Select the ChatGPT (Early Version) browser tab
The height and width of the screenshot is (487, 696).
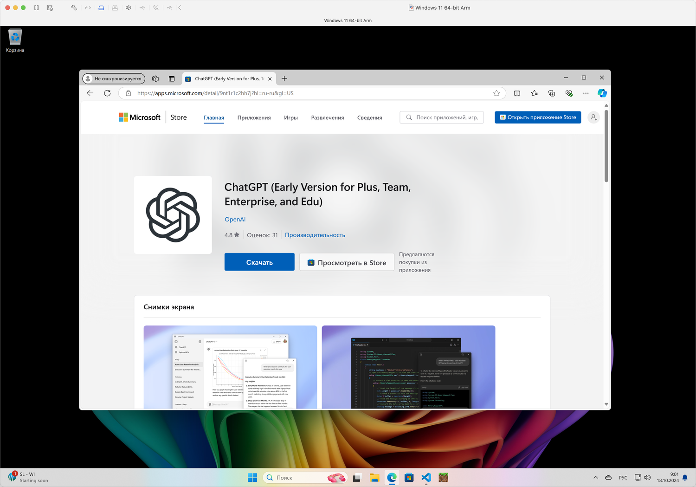tap(229, 78)
